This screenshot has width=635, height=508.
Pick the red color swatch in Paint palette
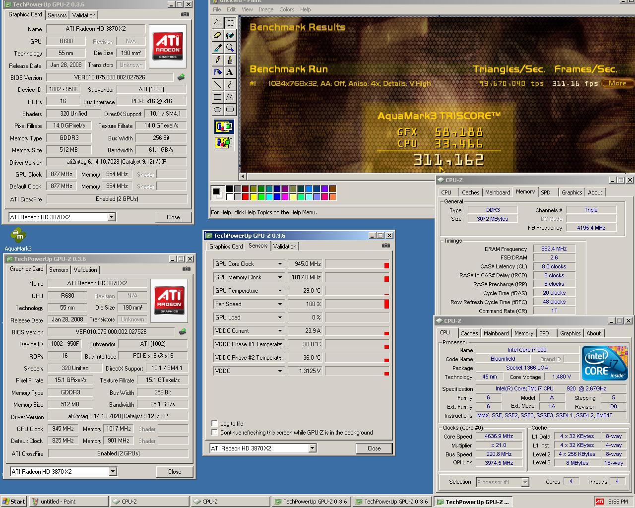click(245, 196)
